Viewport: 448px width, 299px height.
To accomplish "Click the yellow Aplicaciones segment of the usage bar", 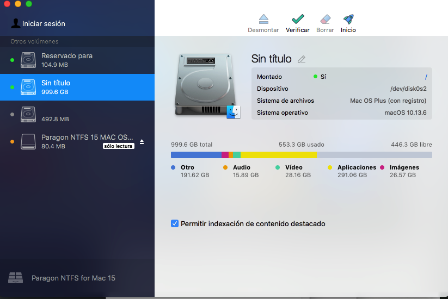I will [279, 155].
